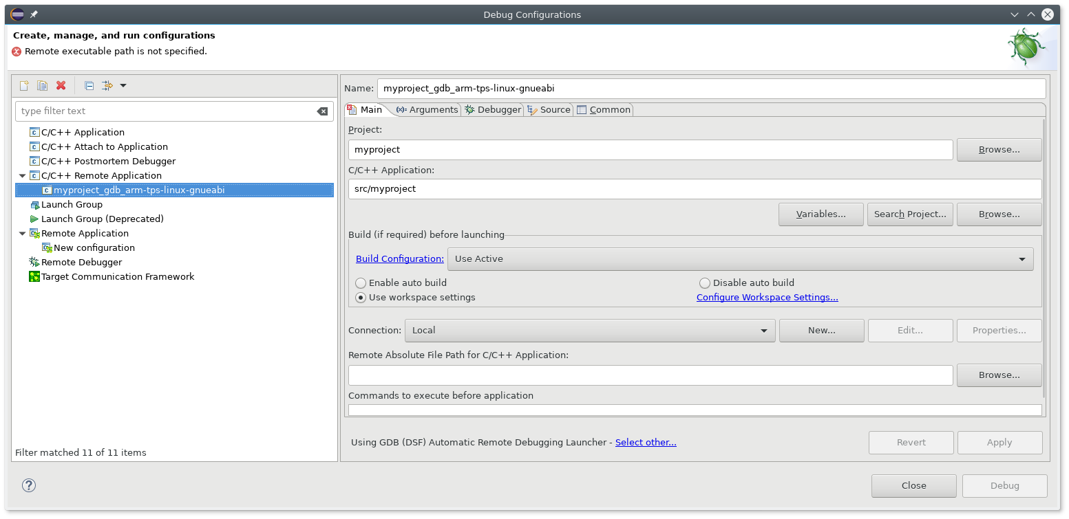The width and height of the screenshot is (1069, 519).
Task: Delete selected launch configuration with red X
Action: click(x=61, y=85)
